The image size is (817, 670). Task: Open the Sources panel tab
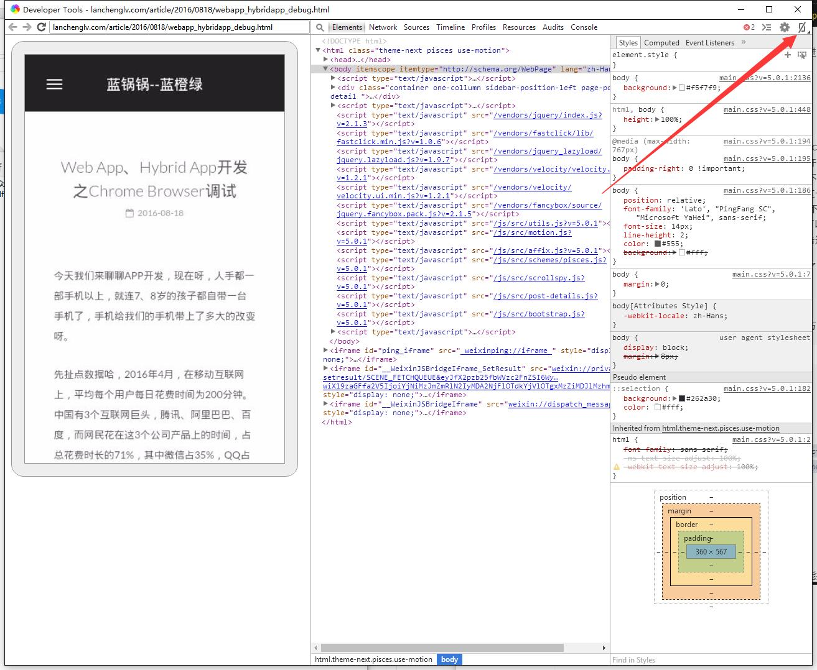416,27
